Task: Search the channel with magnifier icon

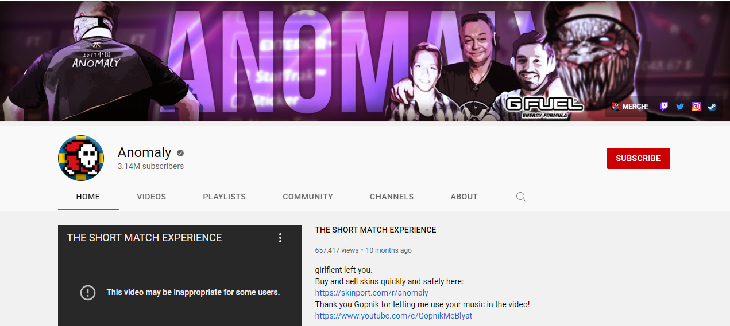Action: pyautogui.click(x=521, y=197)
